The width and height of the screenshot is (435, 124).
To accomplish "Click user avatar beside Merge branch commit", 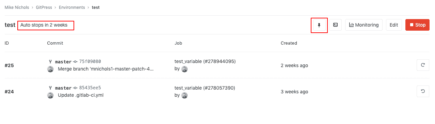I will (x=50, y=69).
